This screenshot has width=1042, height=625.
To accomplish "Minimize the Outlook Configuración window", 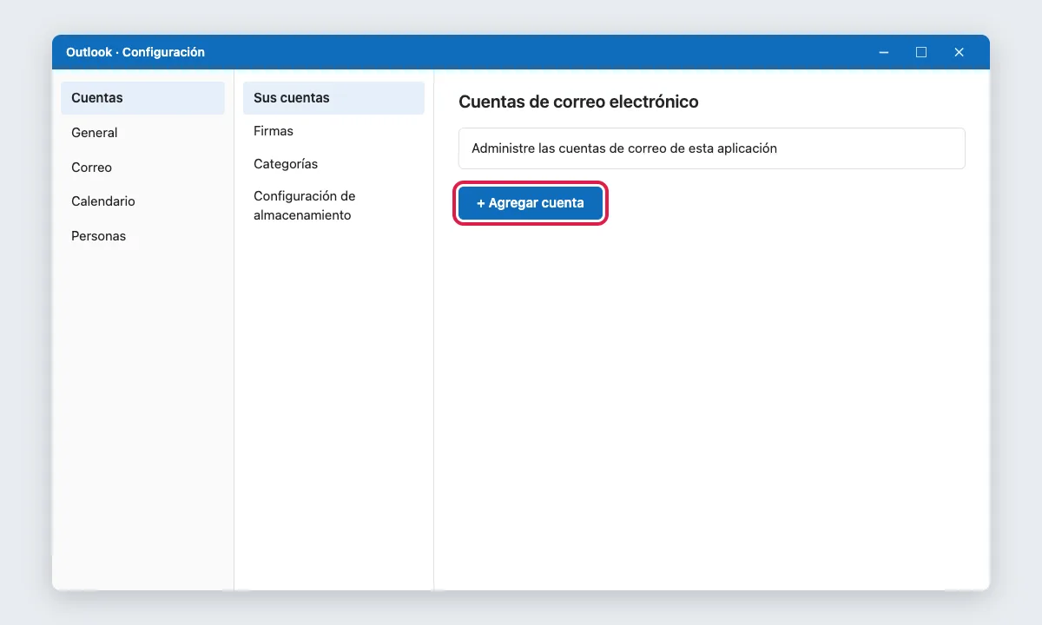I will click(x=883, y=52).
